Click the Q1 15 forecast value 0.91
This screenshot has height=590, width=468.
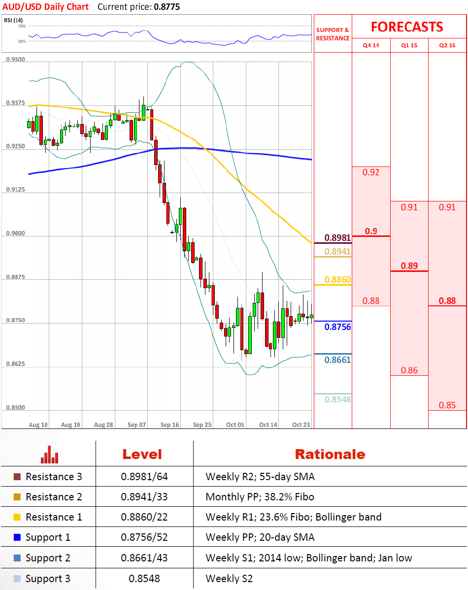(409, 207)
